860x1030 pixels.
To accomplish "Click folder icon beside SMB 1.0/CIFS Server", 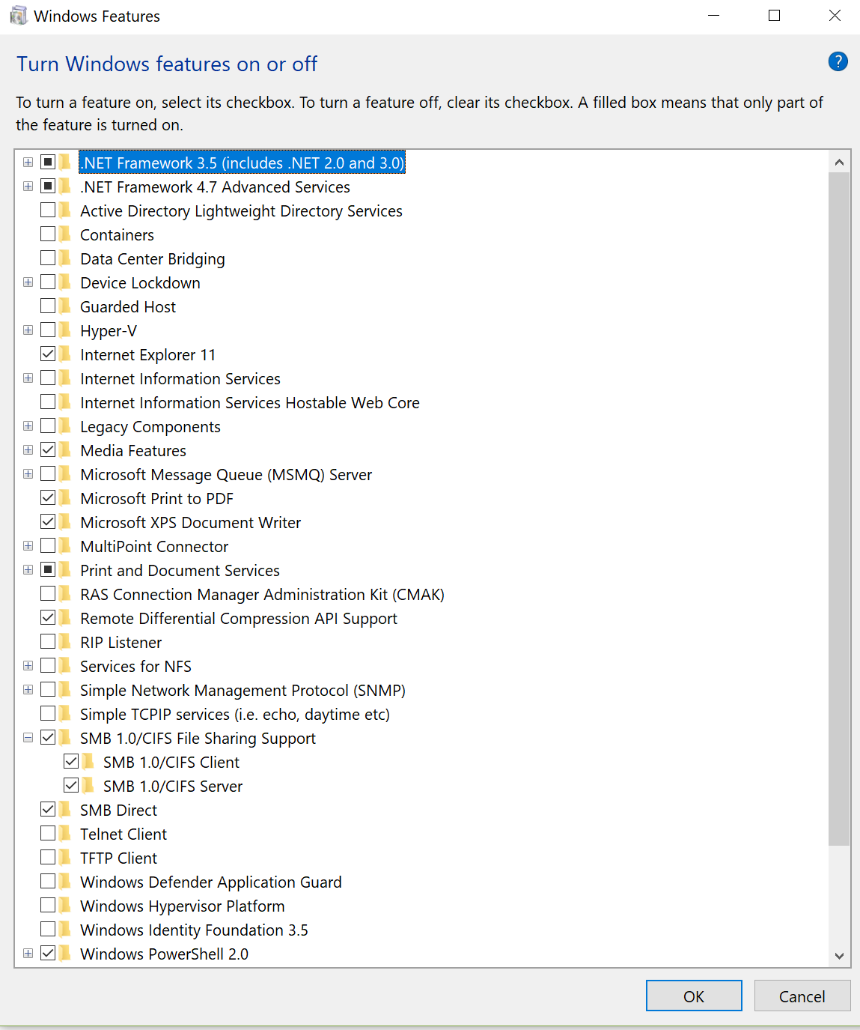I will 89,786.
